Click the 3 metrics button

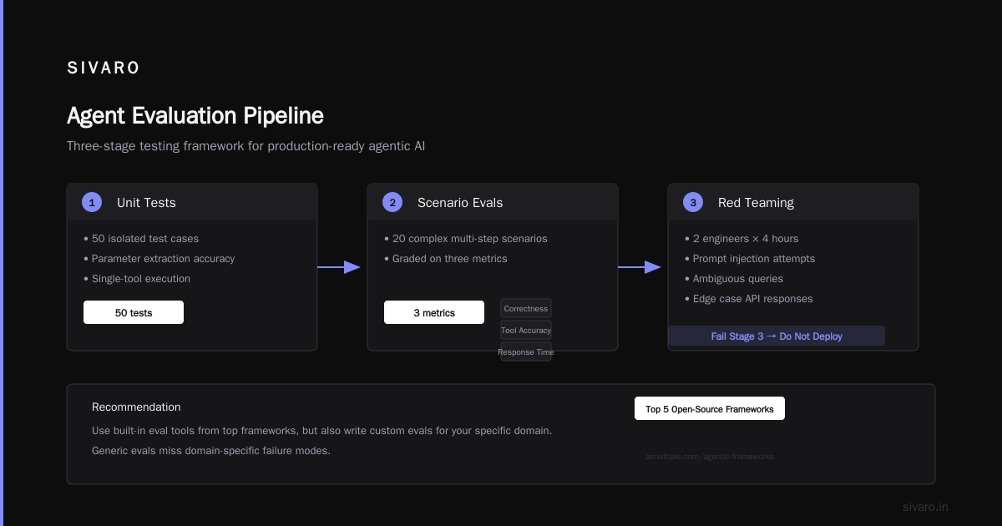click(x=434, y=312)
